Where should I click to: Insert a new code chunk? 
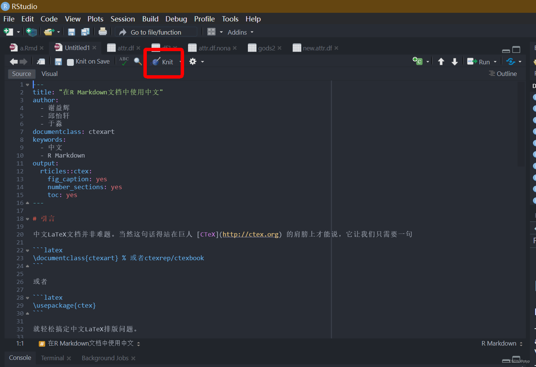pyautogui.click(x=418, y=61)
